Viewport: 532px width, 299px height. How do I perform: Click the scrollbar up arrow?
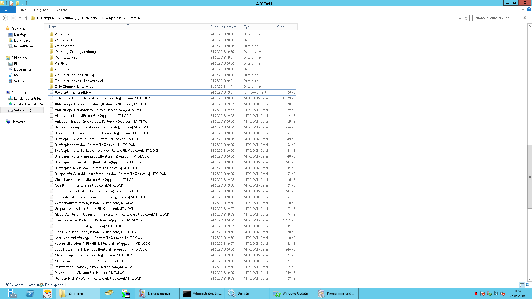click(x=530, y=26)
